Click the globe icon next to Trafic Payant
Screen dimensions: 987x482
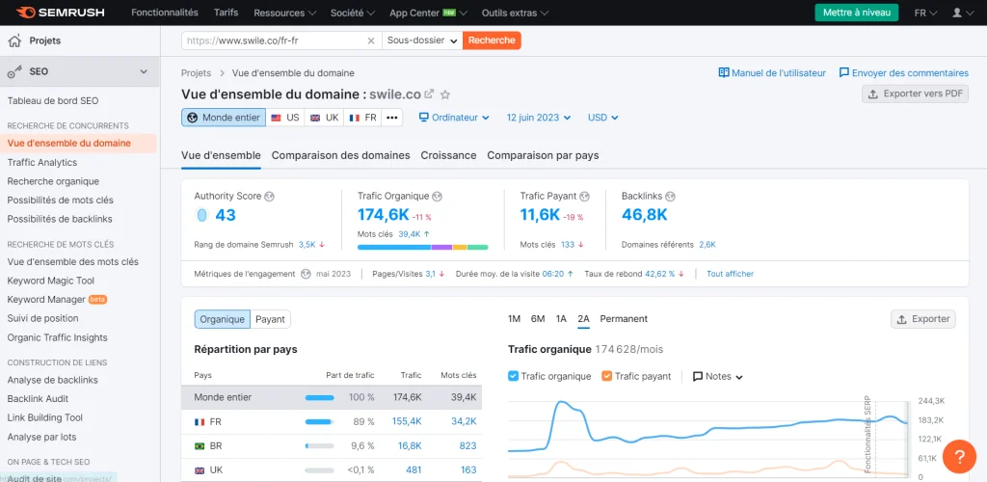(584, 197)
